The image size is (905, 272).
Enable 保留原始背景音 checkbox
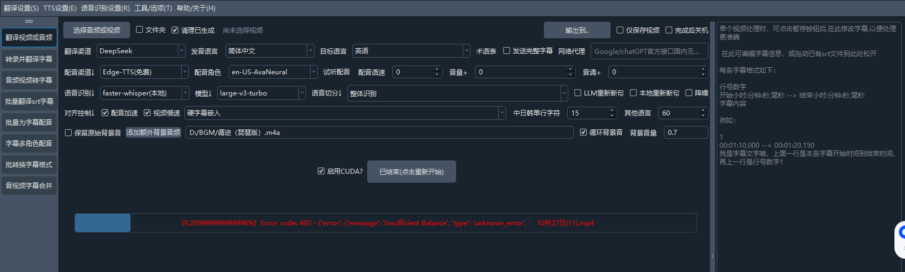pos(68,133)
